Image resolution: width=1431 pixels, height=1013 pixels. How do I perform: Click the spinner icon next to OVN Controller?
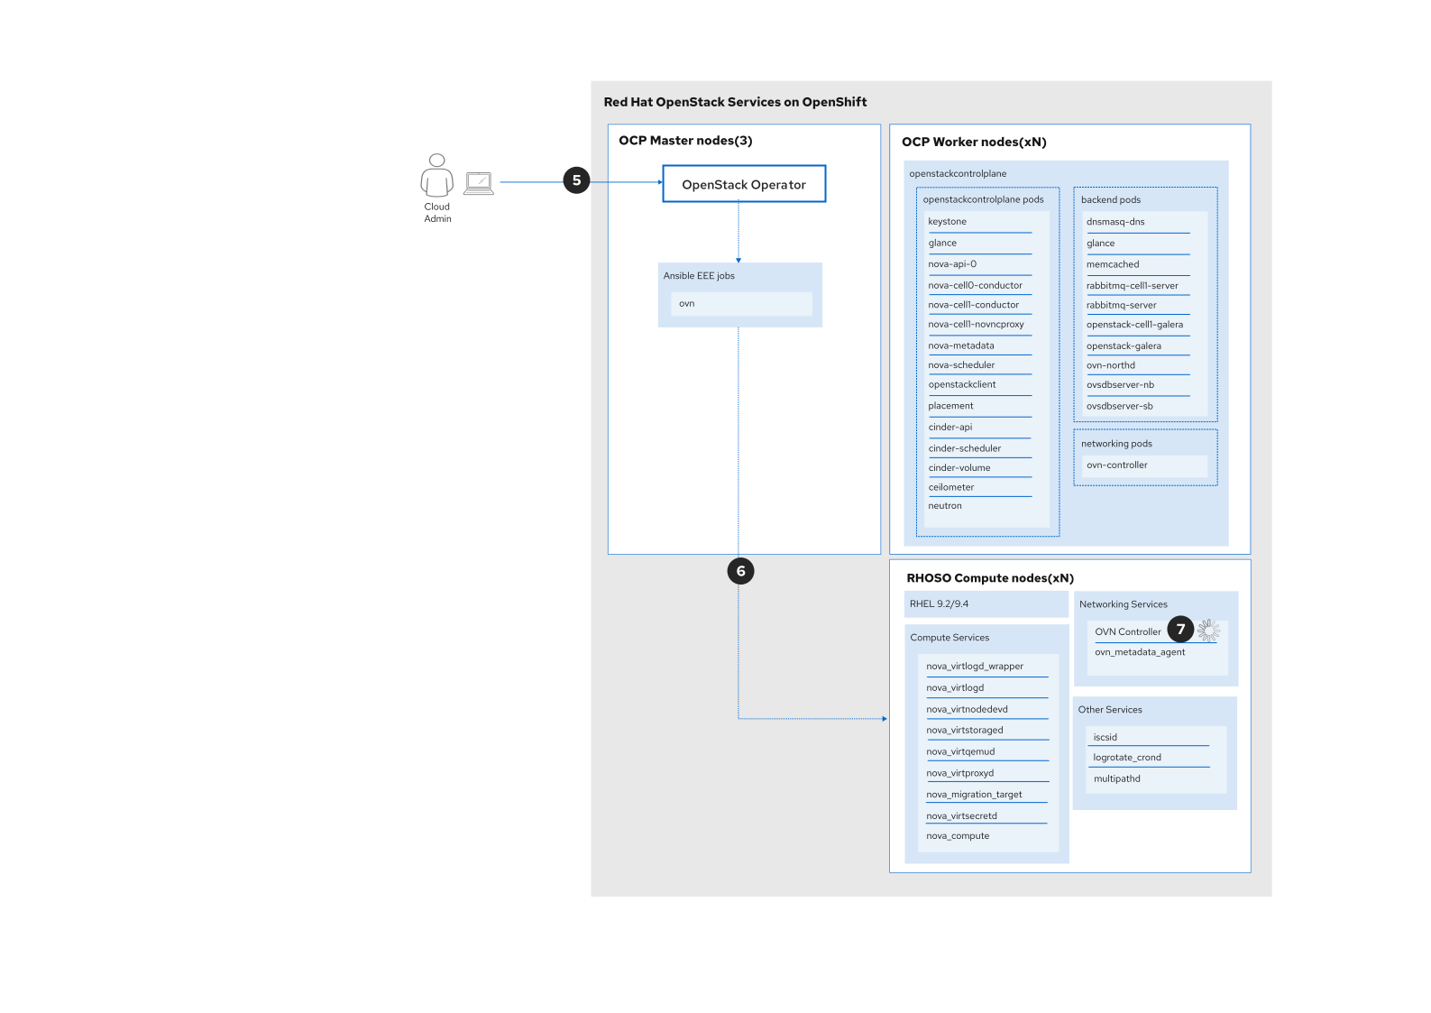click(x=1208, y=631)
